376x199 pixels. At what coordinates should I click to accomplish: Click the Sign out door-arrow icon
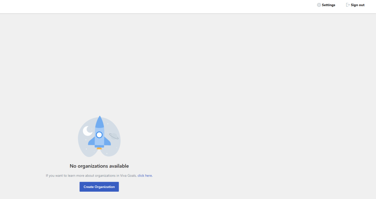348,5
